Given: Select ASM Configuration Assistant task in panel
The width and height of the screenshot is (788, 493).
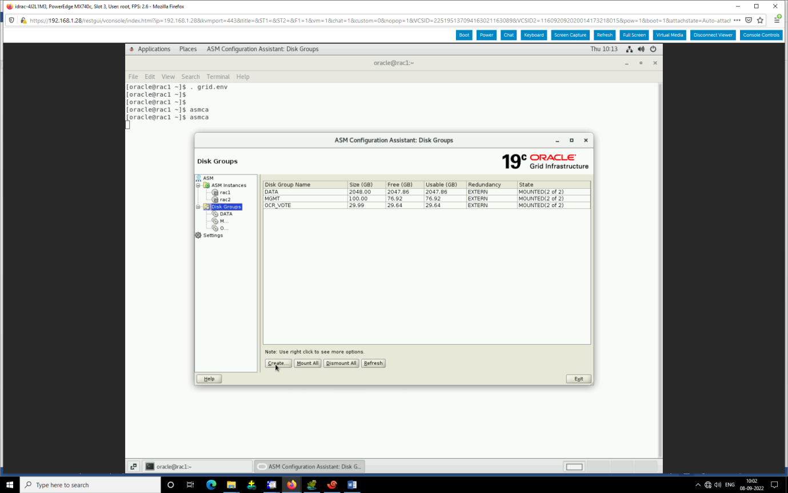Looking at the screenshot, I should 309,467.
